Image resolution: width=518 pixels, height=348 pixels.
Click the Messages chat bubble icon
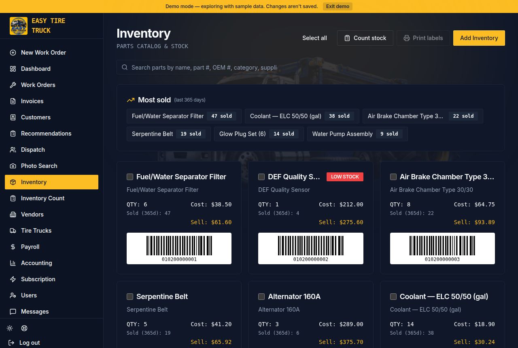coord(13,312)
